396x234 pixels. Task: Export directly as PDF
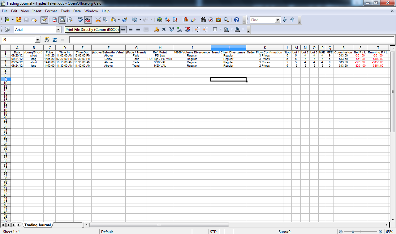pyautogui.click(x=54, y=20)
